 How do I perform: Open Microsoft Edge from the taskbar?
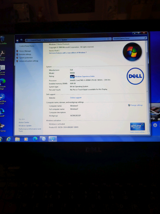35,139
